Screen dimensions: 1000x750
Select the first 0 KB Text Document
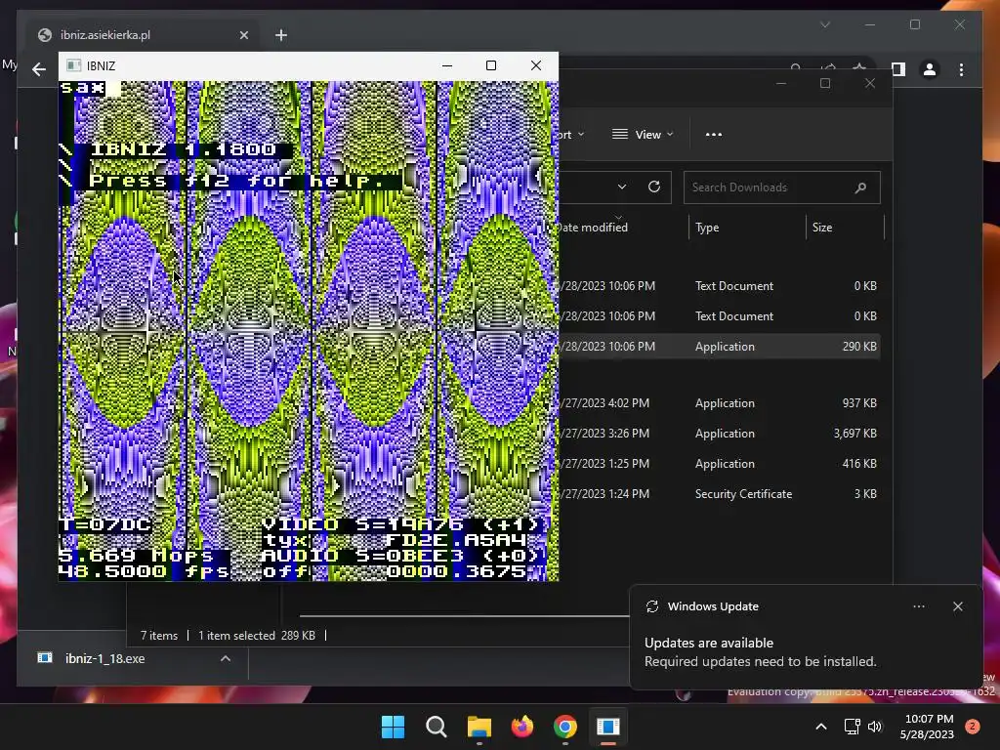[720, 286]
